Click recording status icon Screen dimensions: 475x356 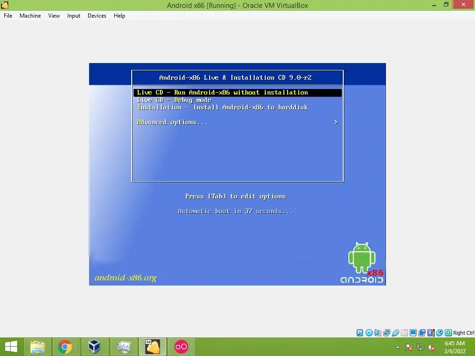pyautogui.click(x=422, y=333)
